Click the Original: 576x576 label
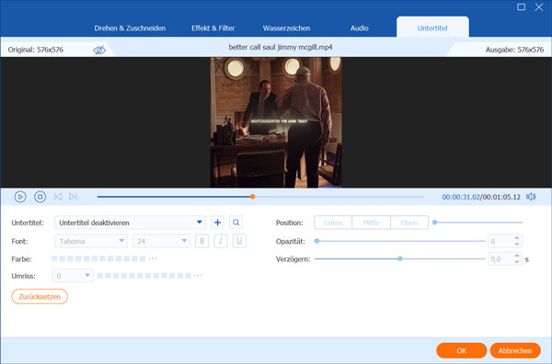 [x=36, y=50]
